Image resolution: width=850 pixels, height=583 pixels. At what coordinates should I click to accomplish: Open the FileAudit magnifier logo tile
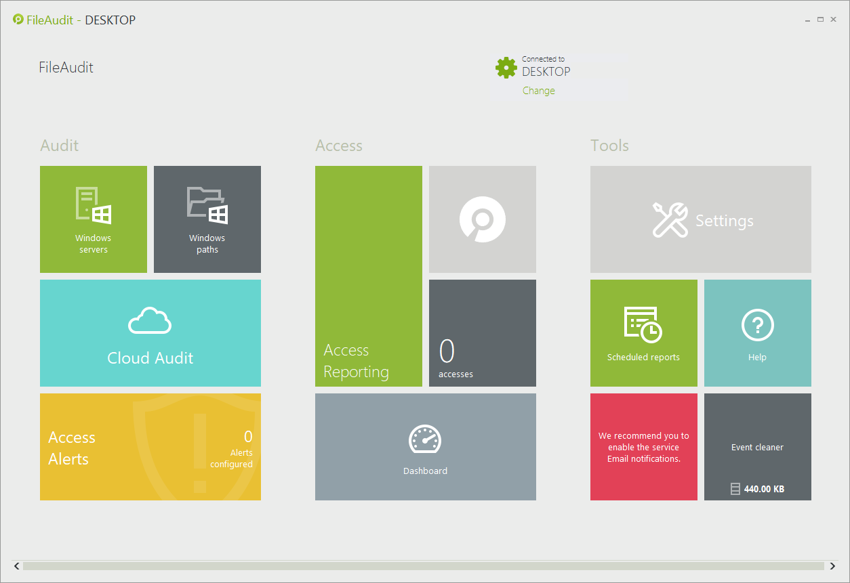point(482,219)
